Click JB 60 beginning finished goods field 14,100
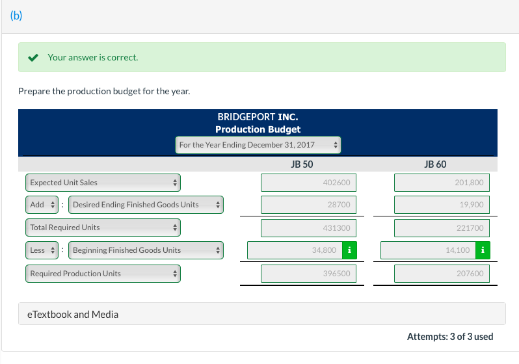This screenshot has height=364, width=519. pos(429,250)
